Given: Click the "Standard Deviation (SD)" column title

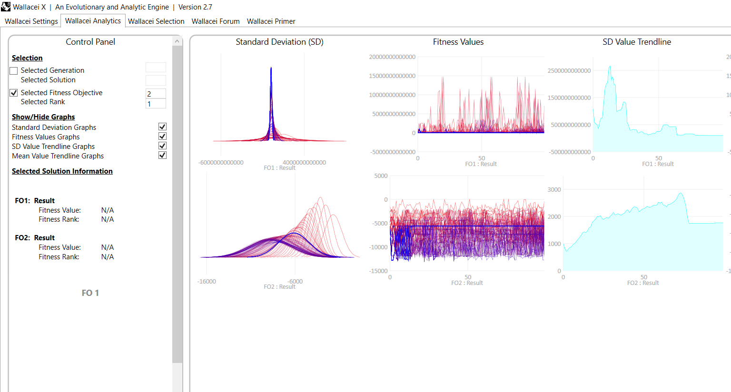Looking at the screenshot, I should coord(280,42).
